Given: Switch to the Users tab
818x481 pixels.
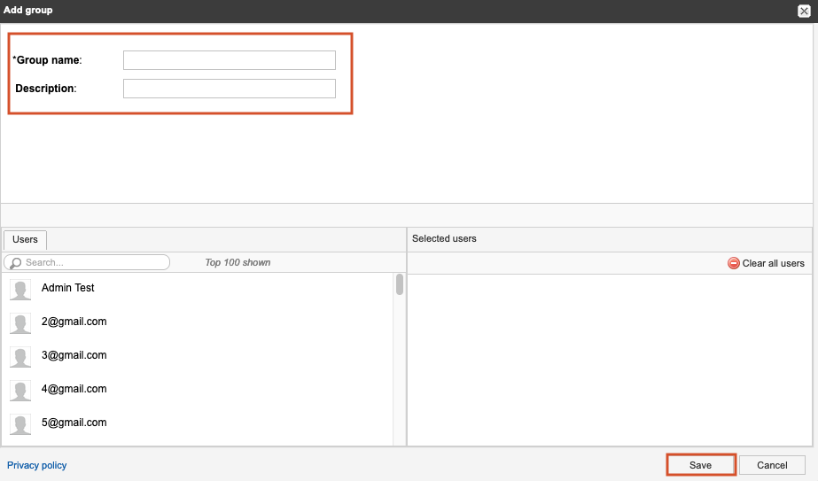Looking at the screenshot, I should coord(26,239).
